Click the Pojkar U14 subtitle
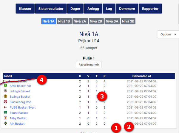 (89, 41)
